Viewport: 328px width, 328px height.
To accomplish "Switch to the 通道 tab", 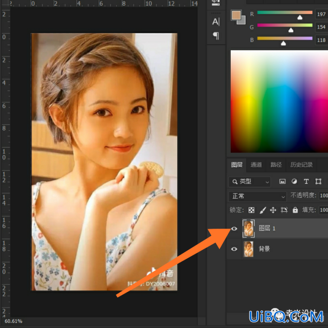I will (256, 165).
